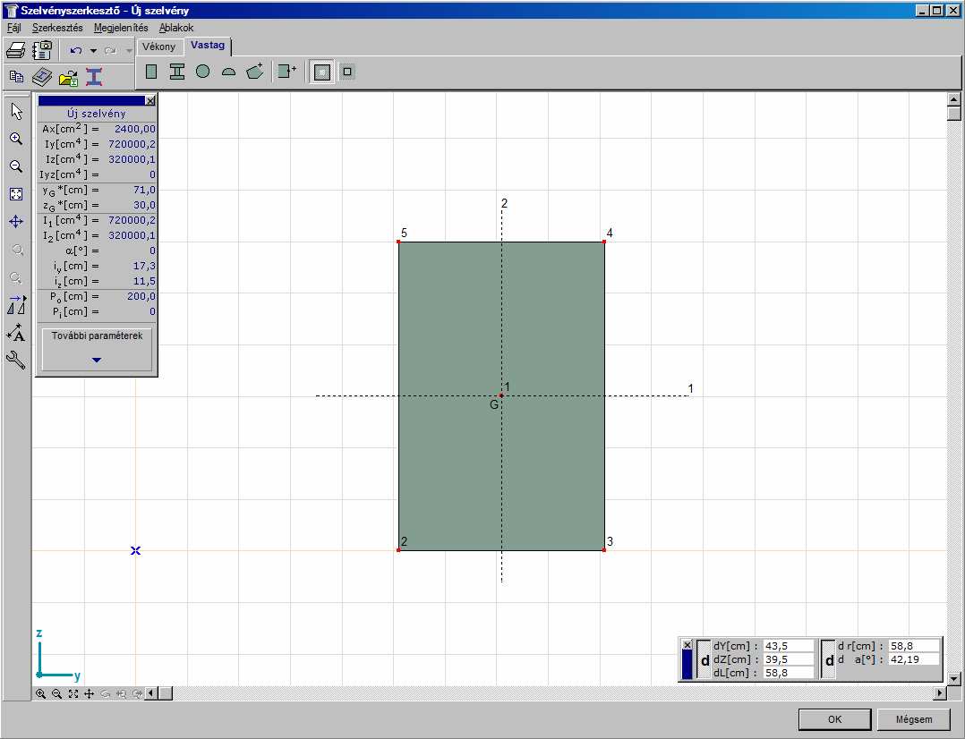Choose the I-shaped section tool

point(177,72)
